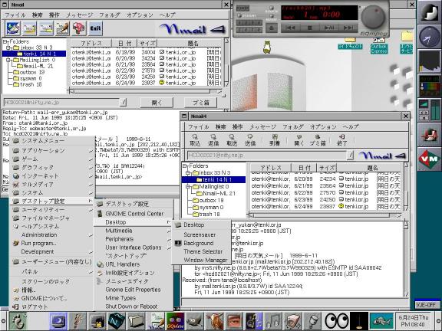Click the eject button on the MP3 player
This screenshot has width=442, height=331.
click(272, 28)
